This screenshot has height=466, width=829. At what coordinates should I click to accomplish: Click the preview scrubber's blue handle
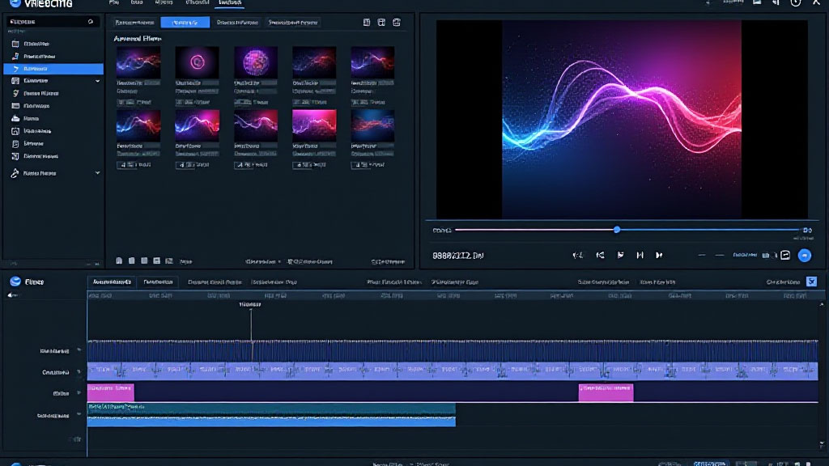(x=617, y=230)
